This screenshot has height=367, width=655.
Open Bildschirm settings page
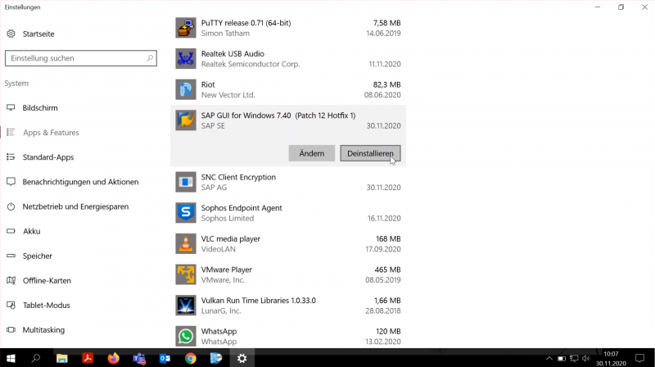pyautogui.click(x=40, y=108)
